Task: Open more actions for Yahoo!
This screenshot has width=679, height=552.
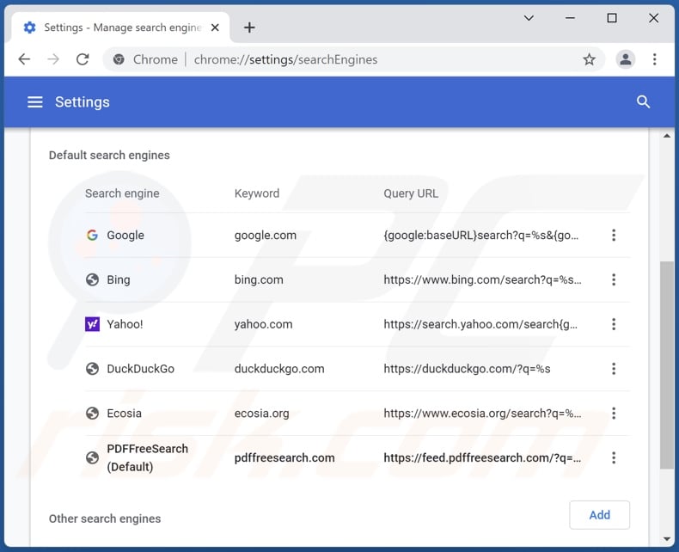Action: coord(614,324)
